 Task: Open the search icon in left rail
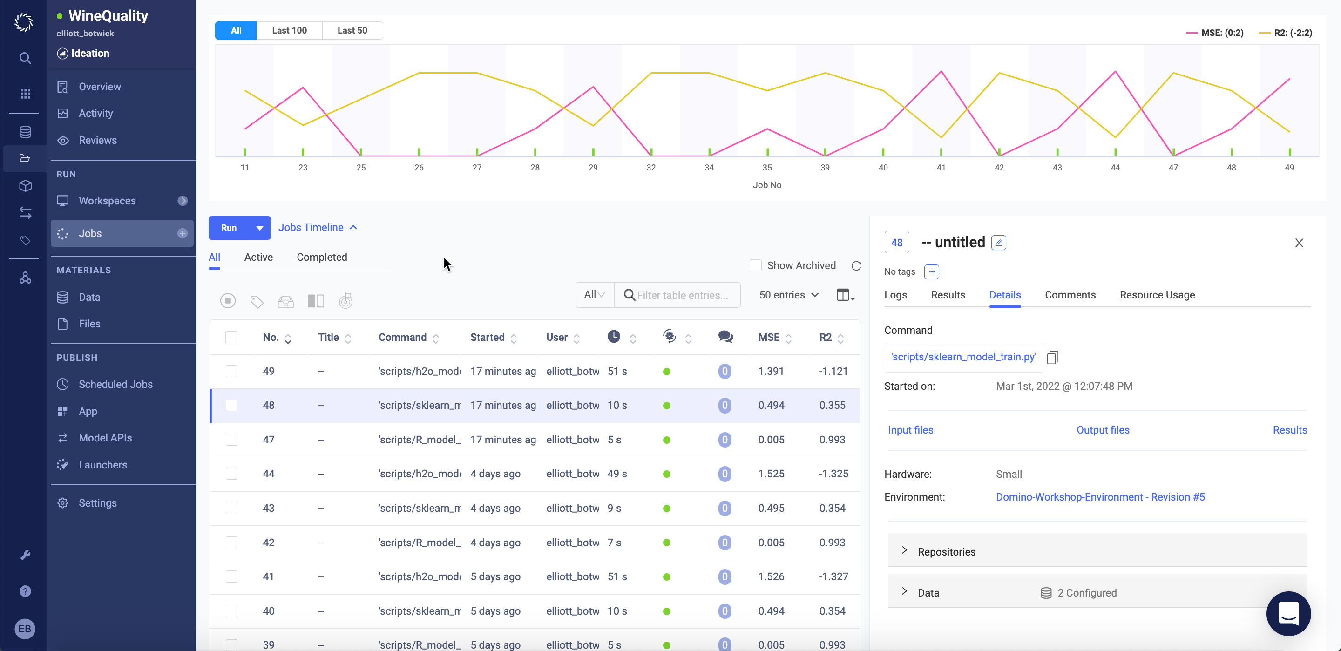[25, 58]
